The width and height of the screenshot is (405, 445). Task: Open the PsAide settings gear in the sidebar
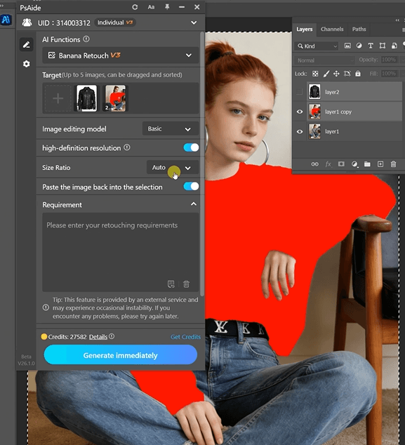(27, 64)
